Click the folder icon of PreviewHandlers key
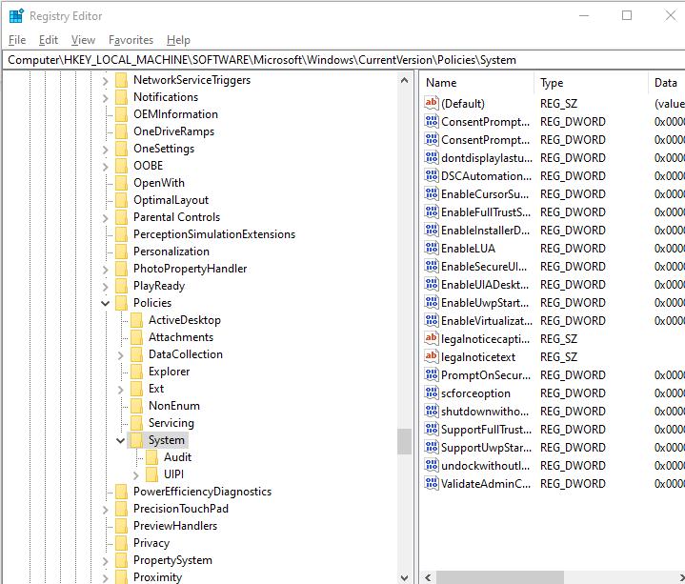 [121, 526]
